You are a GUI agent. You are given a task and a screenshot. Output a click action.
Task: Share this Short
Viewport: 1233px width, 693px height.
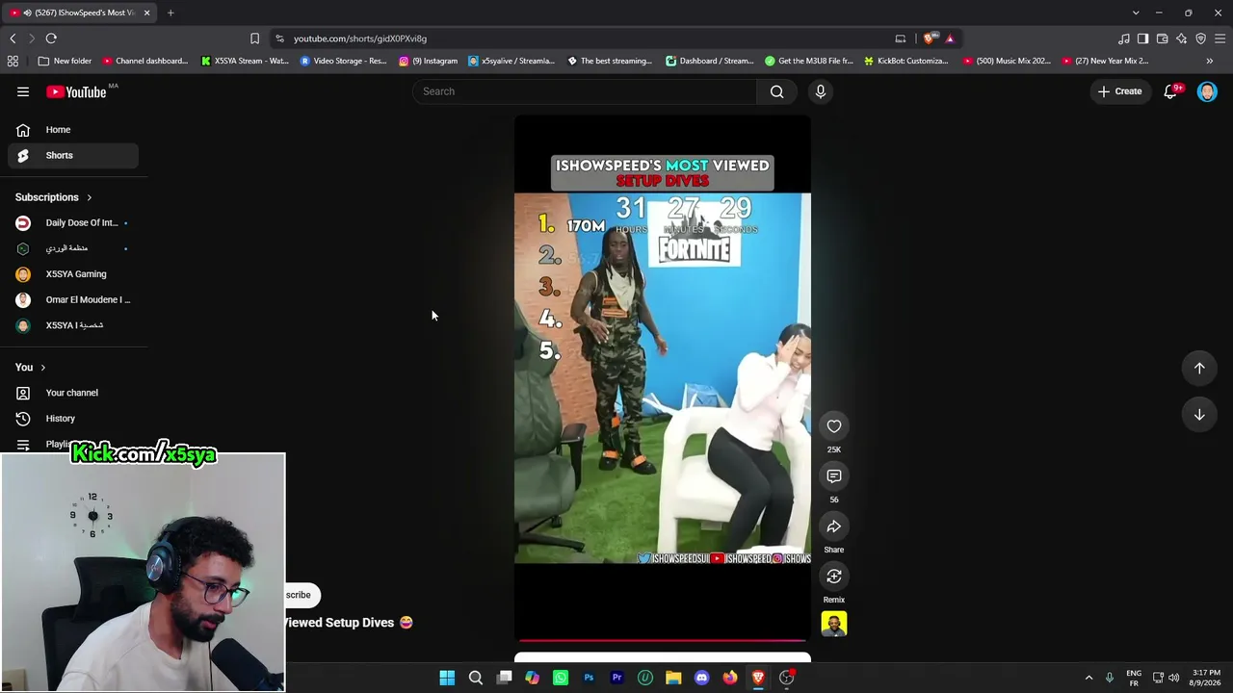[834, 526]
